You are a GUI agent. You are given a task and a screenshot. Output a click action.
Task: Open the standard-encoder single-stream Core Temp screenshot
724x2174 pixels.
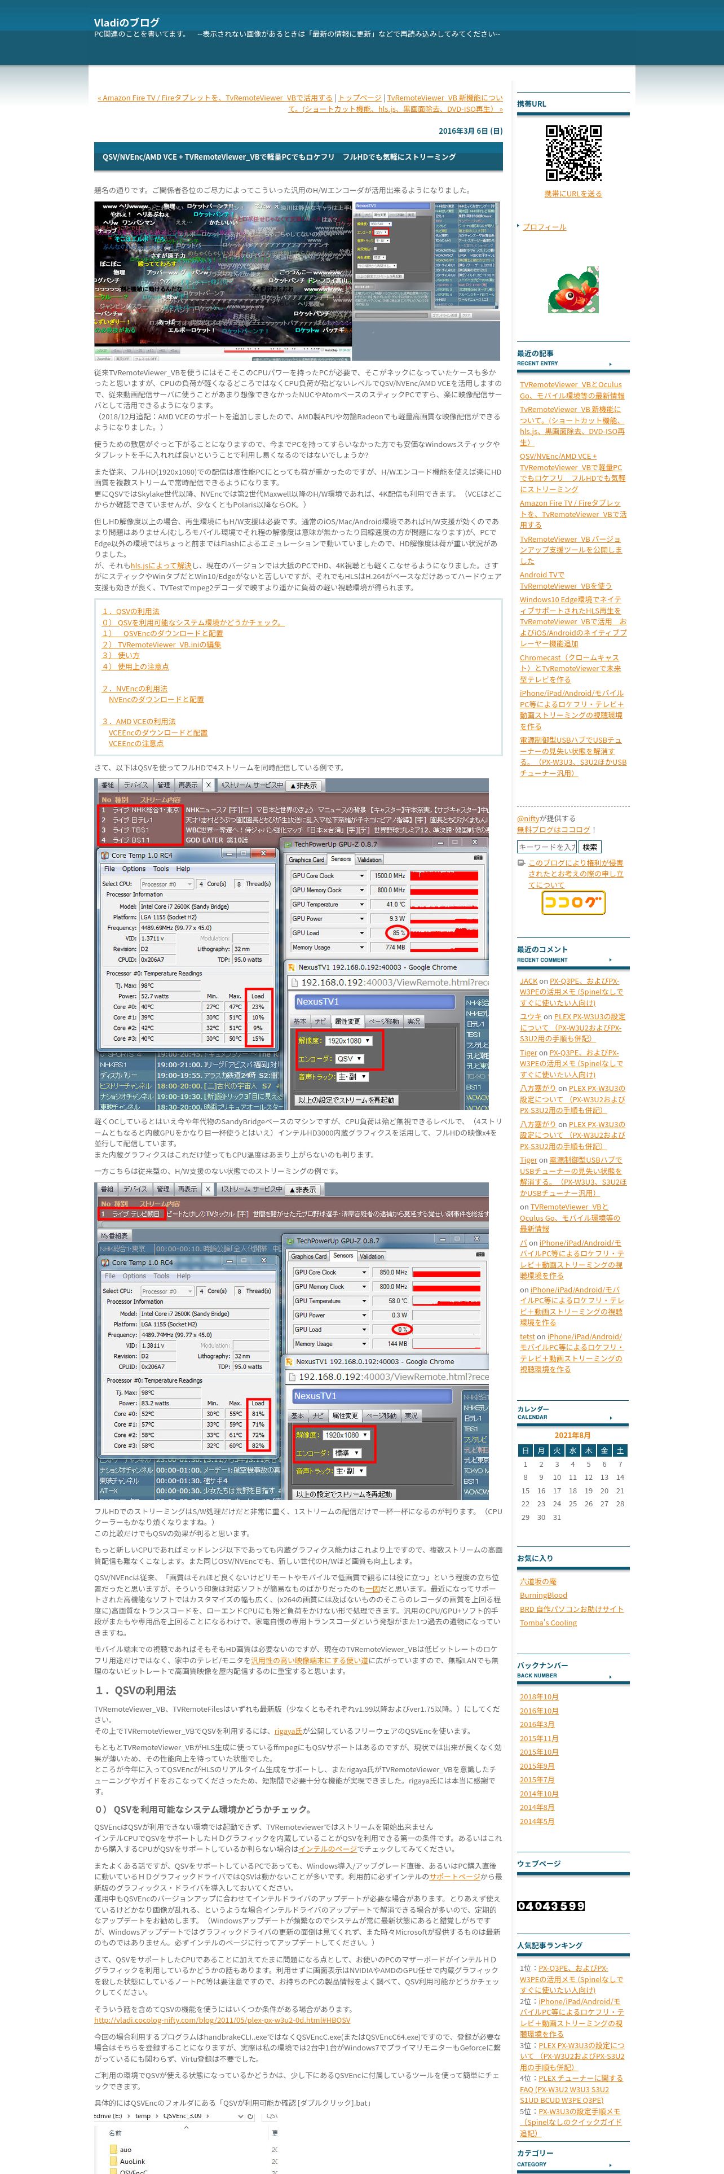[x=292, y=1342]
